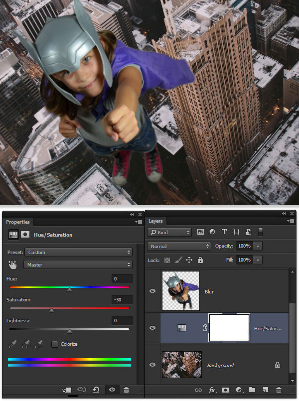Select the Background layer thumbnail

[182, 365]
